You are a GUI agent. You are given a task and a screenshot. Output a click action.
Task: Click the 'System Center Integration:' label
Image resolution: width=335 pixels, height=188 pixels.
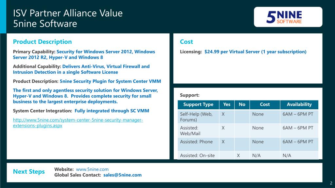43,111
